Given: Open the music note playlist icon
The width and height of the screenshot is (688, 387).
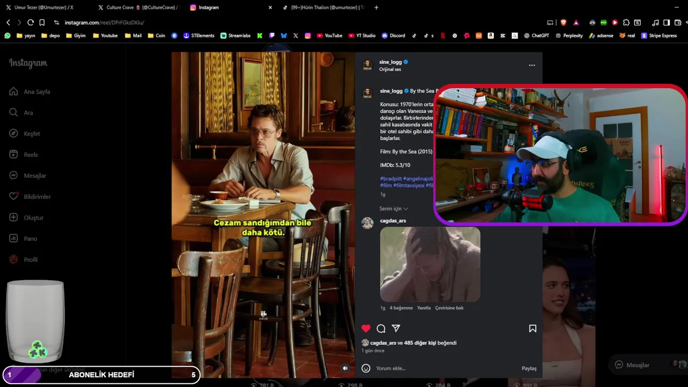Looking at the screenshot, I should click(x=655, y=23).
